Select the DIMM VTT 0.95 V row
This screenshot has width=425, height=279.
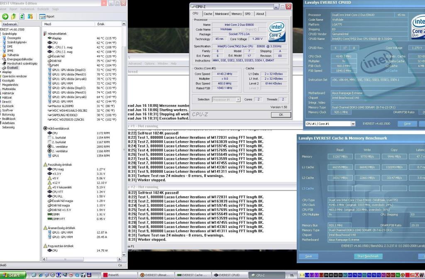pyautogui.click(x=76, y=219)
